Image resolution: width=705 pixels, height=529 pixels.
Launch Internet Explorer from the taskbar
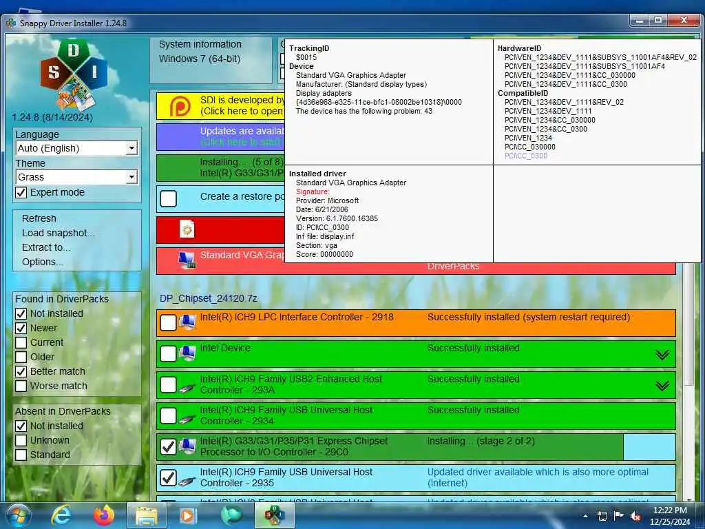[x=61, y=515]
